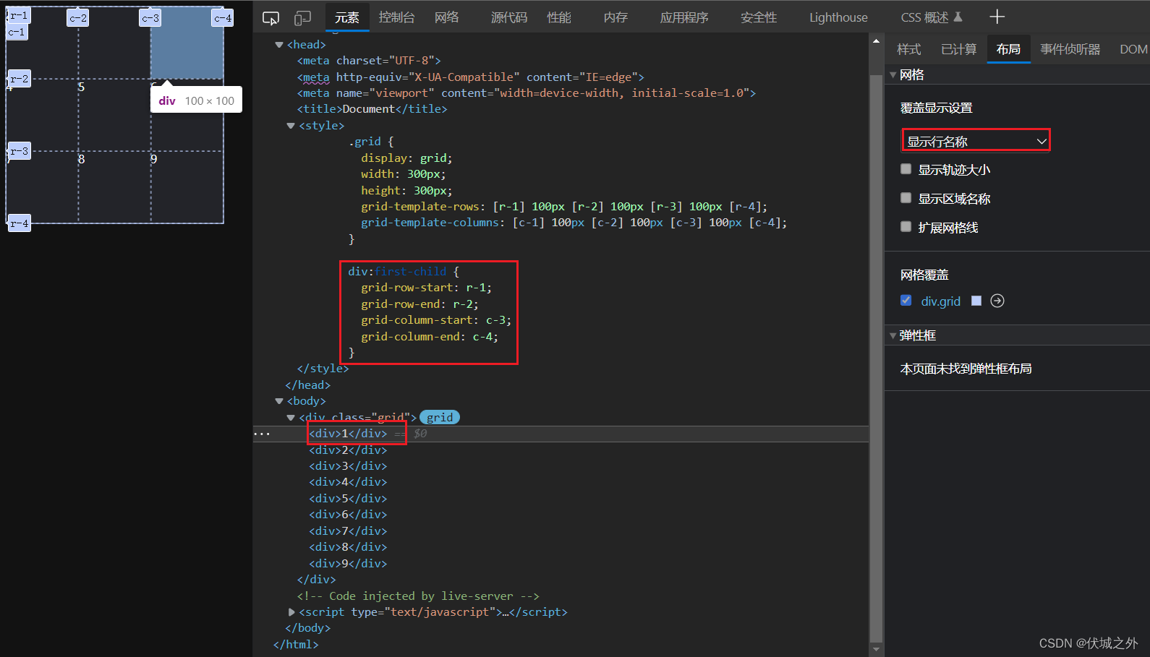Click the grid badge on div class grid
The image size is (1150, 657).
440,417
